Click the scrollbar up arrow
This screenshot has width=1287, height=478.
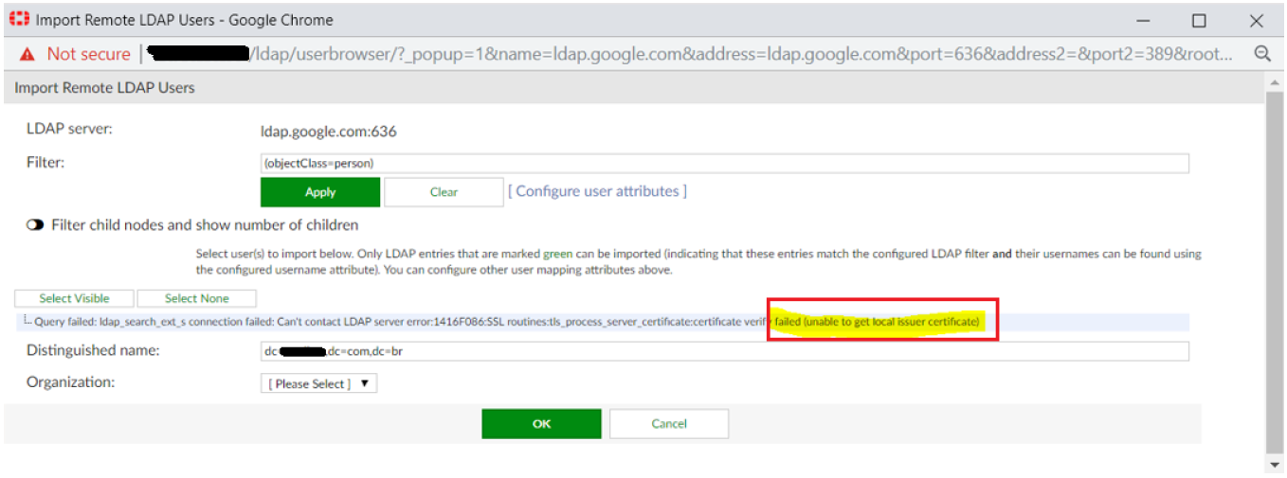tap(1275, 82)
